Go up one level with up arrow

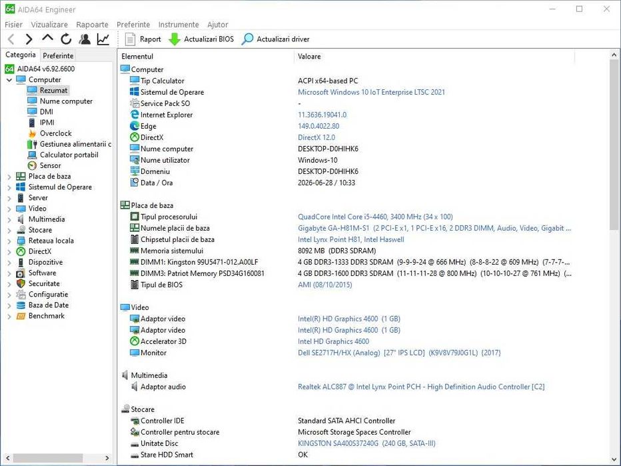point(47,39)
